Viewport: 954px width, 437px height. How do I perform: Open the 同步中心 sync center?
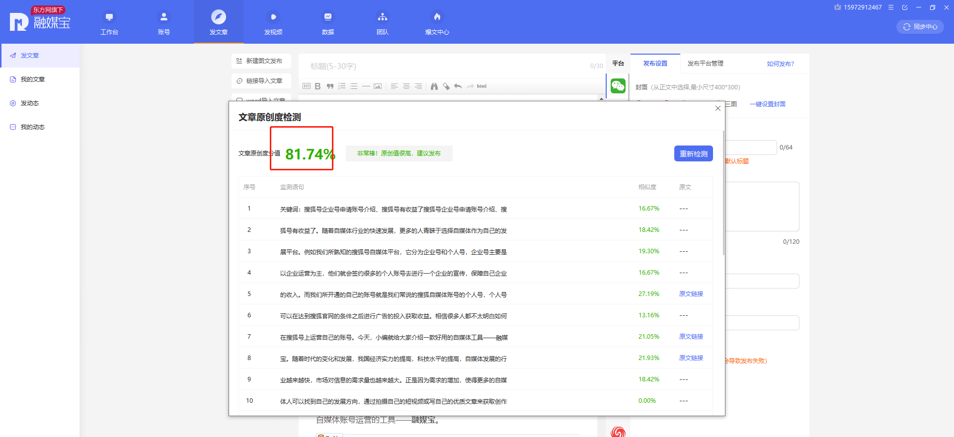(x=920, y=27)
